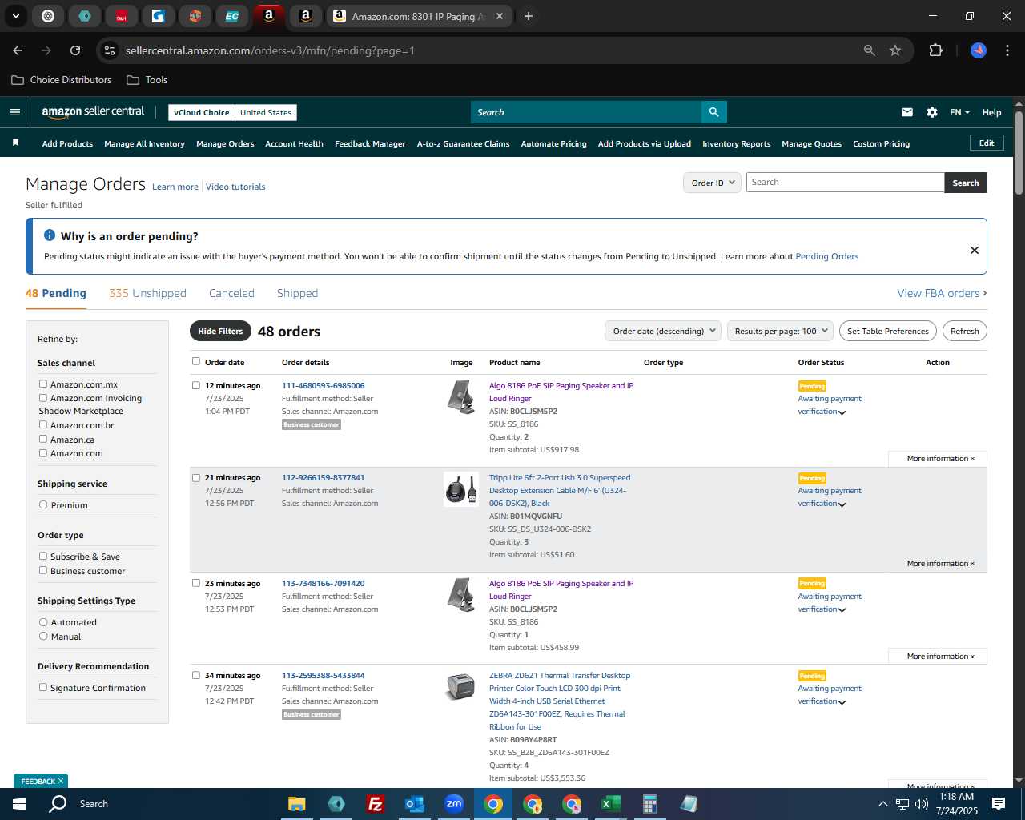
Task: Open the browser zoom magnifier icon
Action: point(870,50)
